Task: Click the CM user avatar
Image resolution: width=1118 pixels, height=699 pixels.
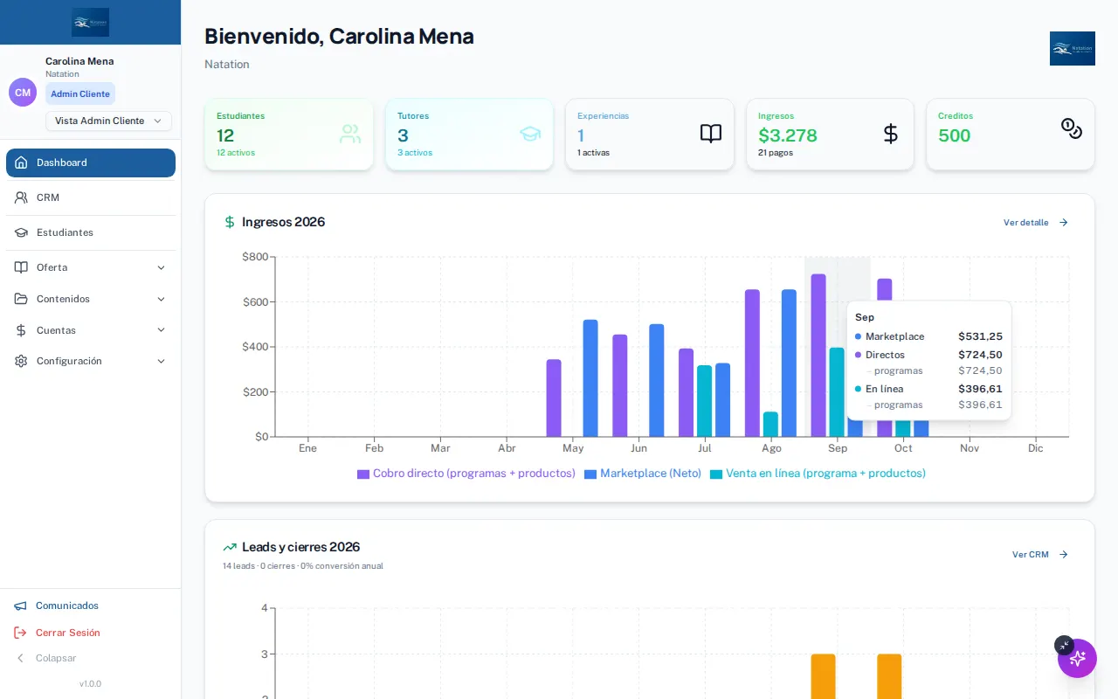Action: [23, 93]
